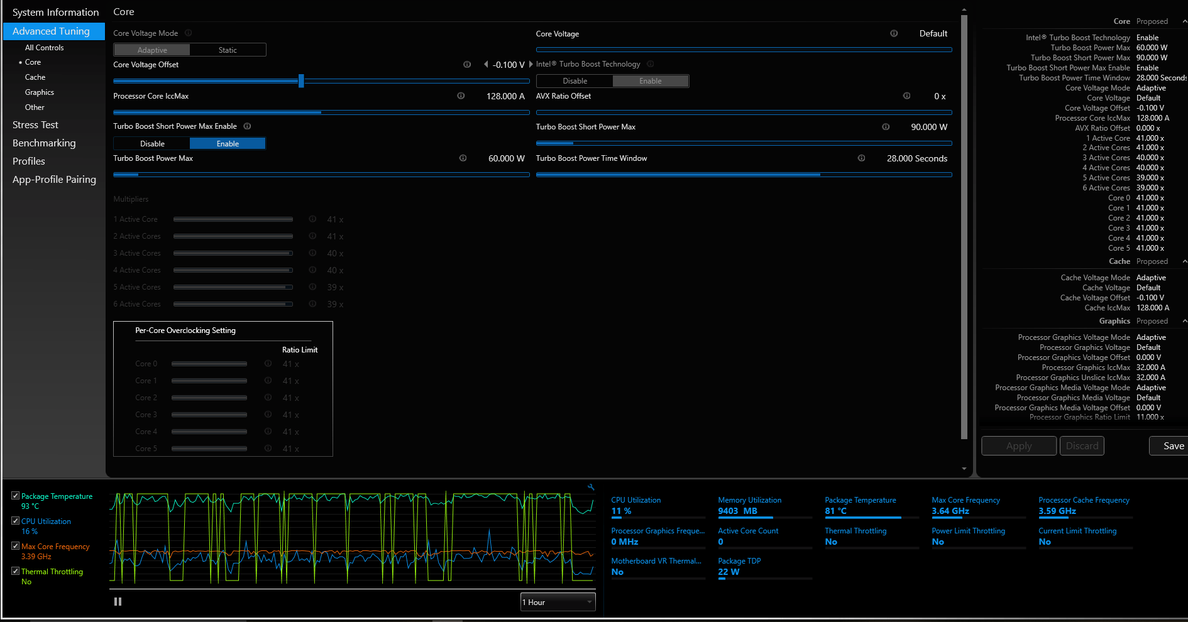Disable Turbo Boost Short Power Max

click(x=152, y=144)
